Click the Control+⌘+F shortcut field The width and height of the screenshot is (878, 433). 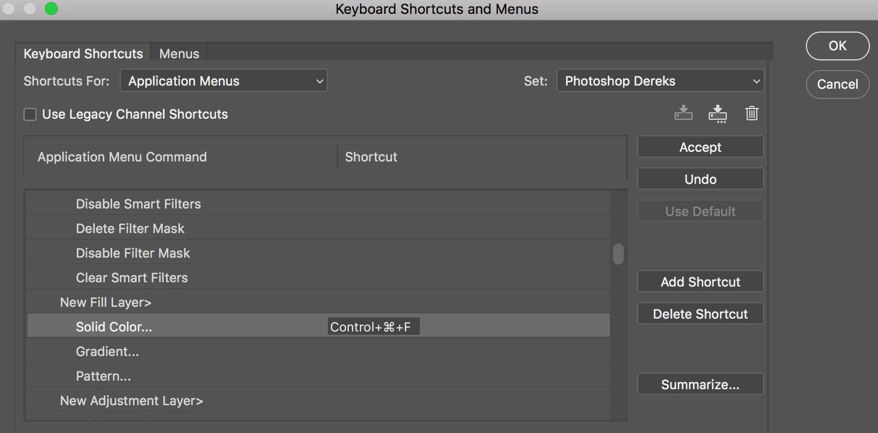pyautogui.click(x=373, y=327)
